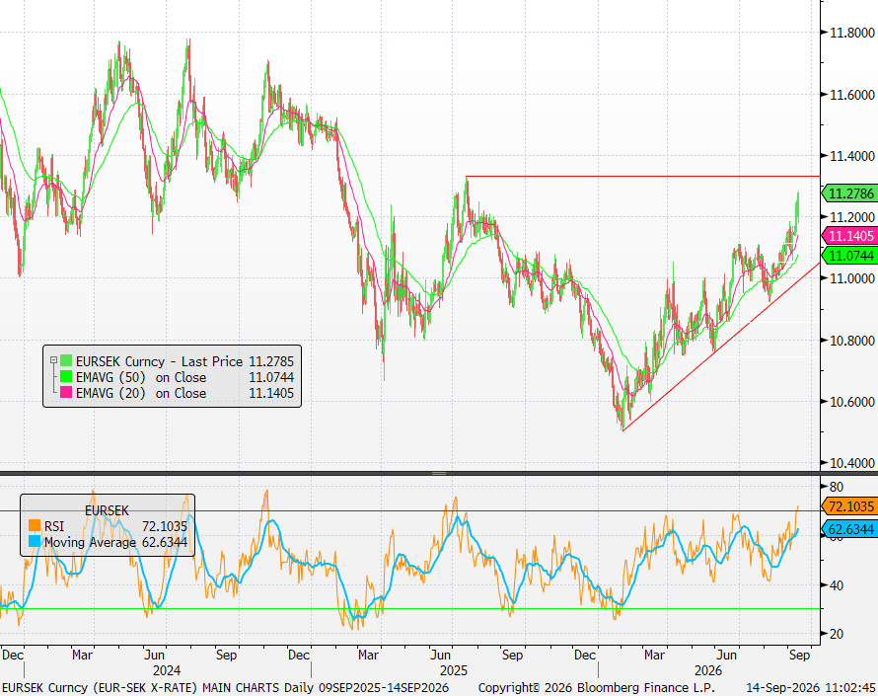Click the pink 11.1405 axis flag
This screenshot has width=878, height=696.
coord(848,236)
